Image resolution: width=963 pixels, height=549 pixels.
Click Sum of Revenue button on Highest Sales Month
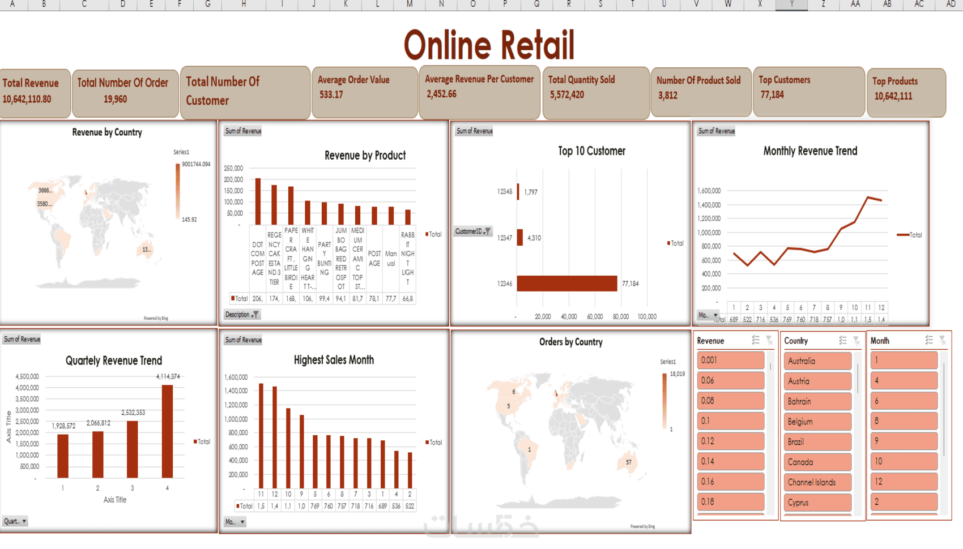click(x=243, y=340)
